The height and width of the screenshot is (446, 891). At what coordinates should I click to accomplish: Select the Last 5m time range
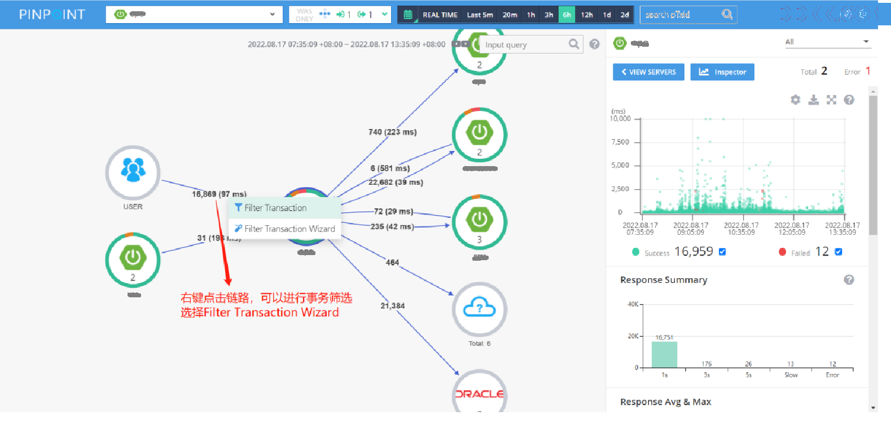click(x=480, y=15)
